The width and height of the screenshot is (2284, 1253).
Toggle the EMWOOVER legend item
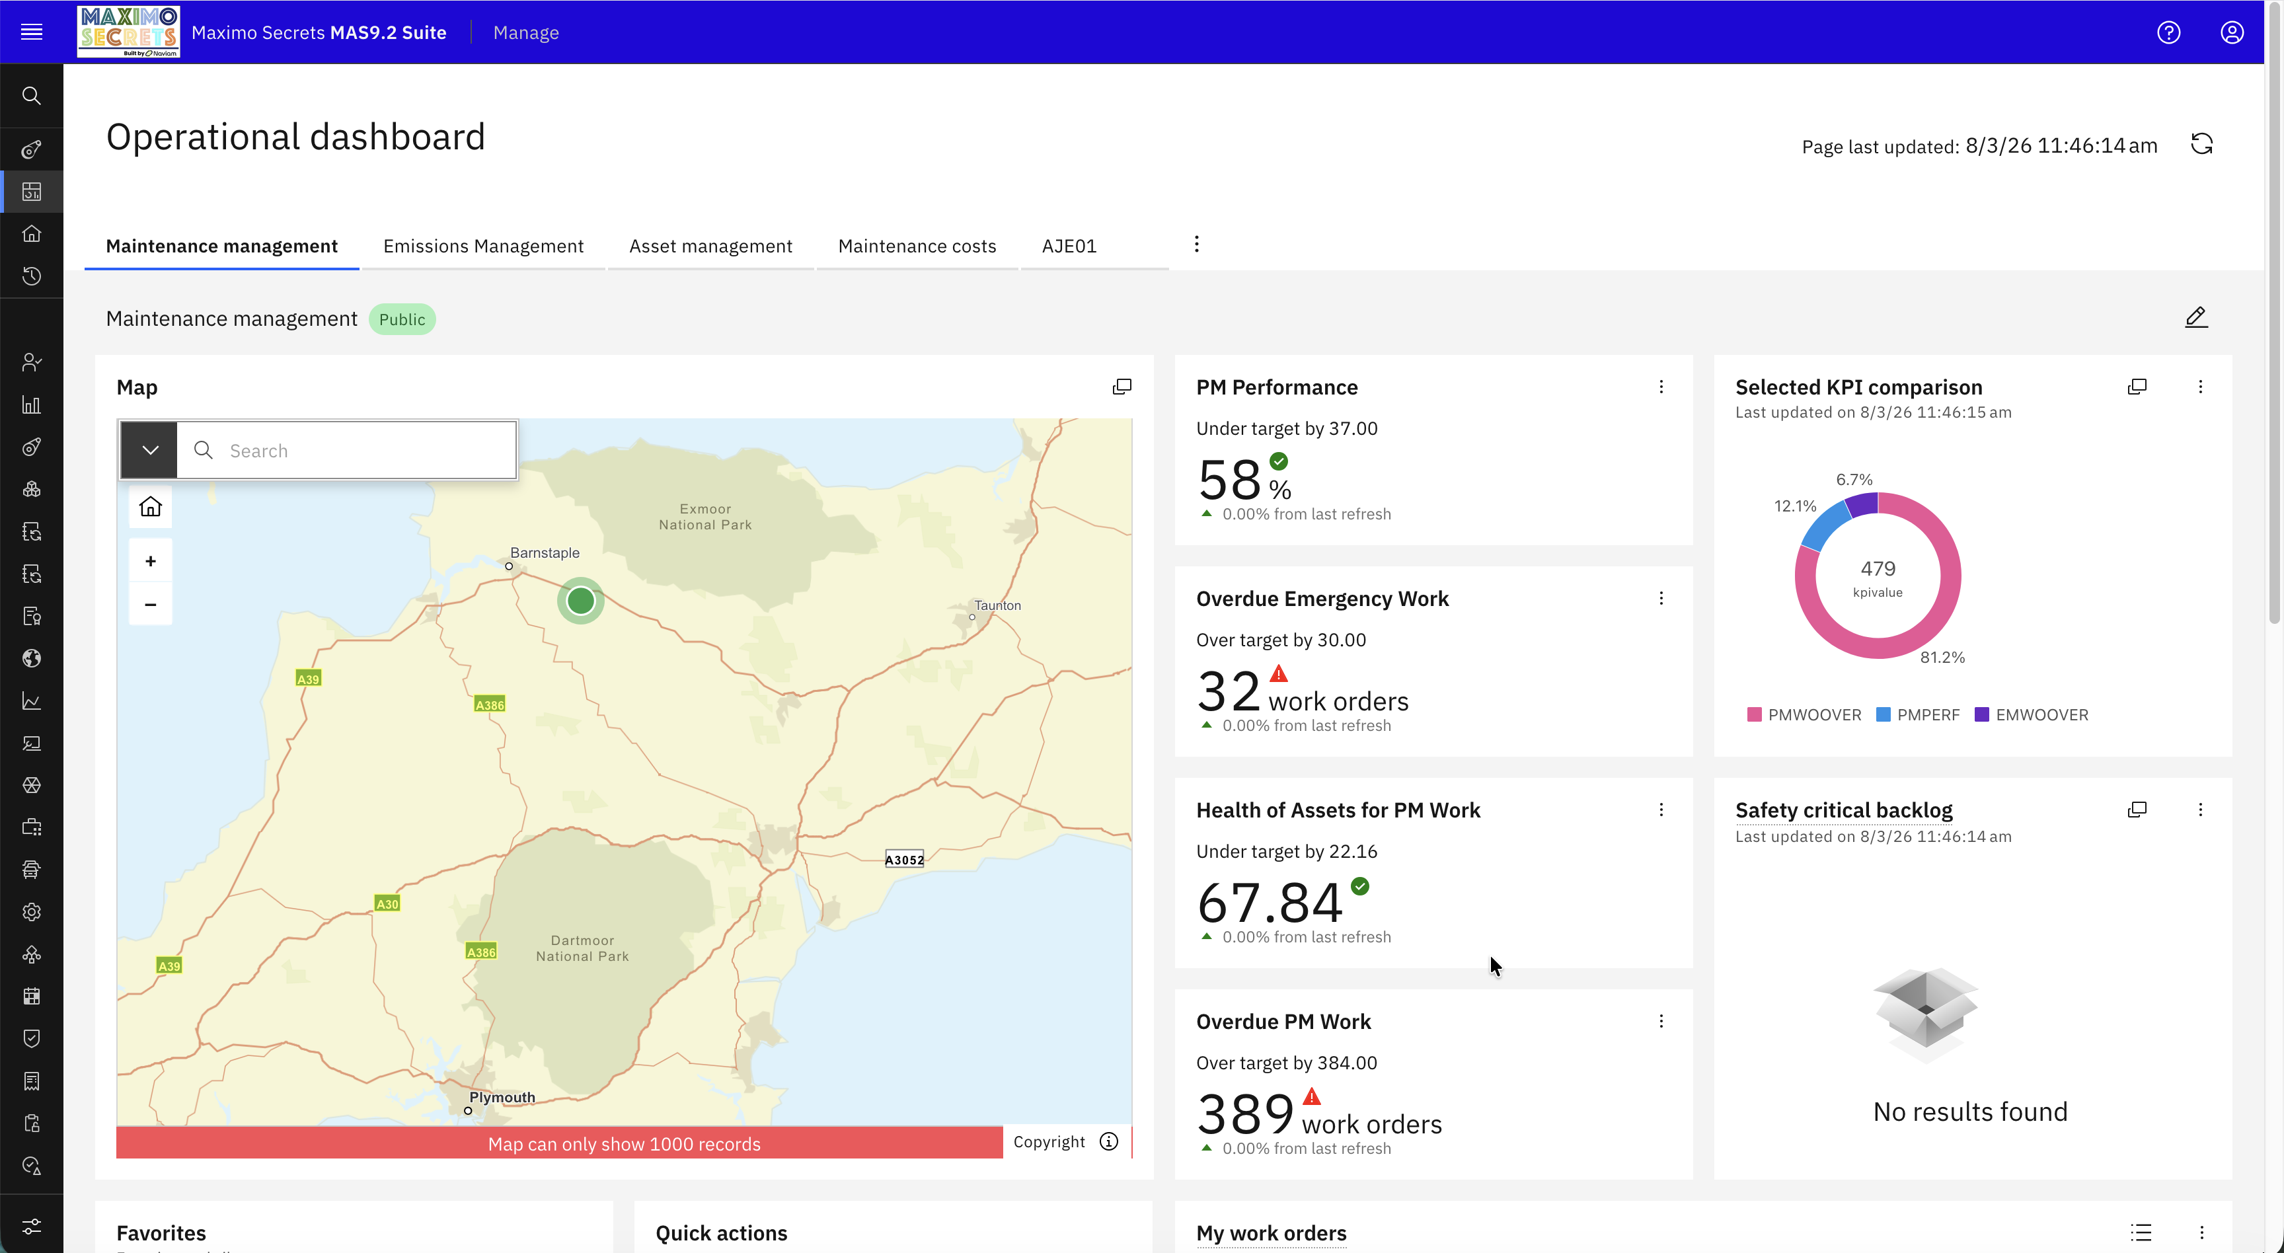[x=2032, y=715]
